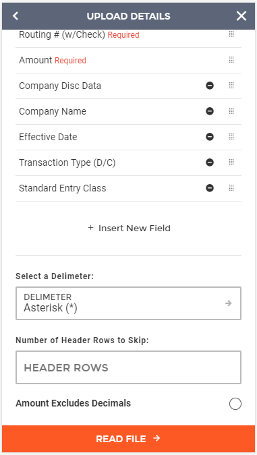Remove the Standard Entry Class field
The image size is (257, 455).
210,188
